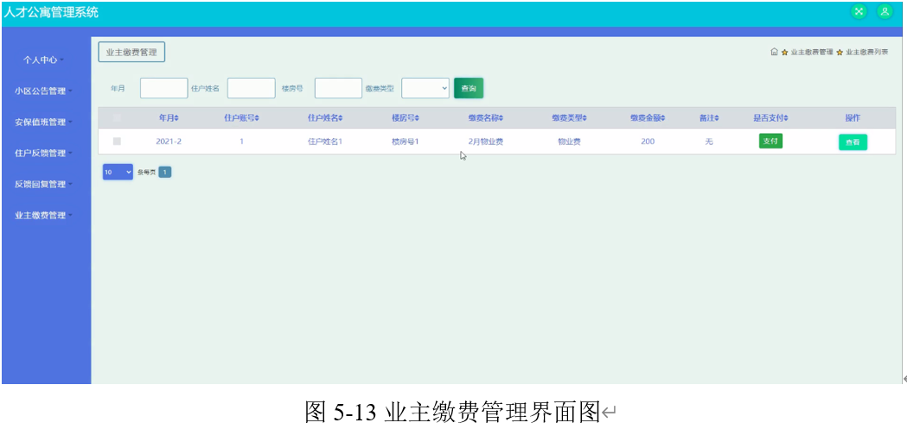Screen dimensions: 907x429
Task: Click the 住户姓名1 cell
Action: pos(325,141)
